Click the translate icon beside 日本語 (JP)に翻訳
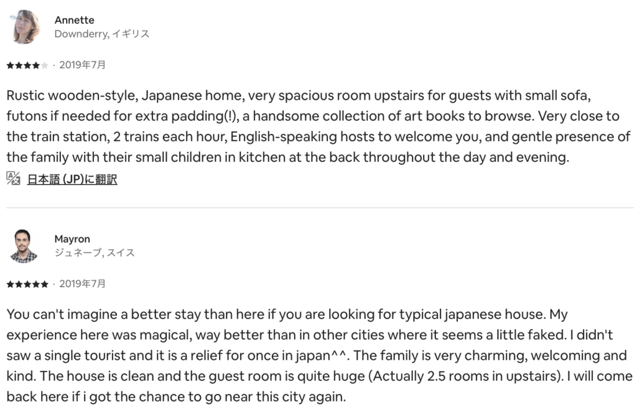637x409 pixels. (x=13, y=179)
